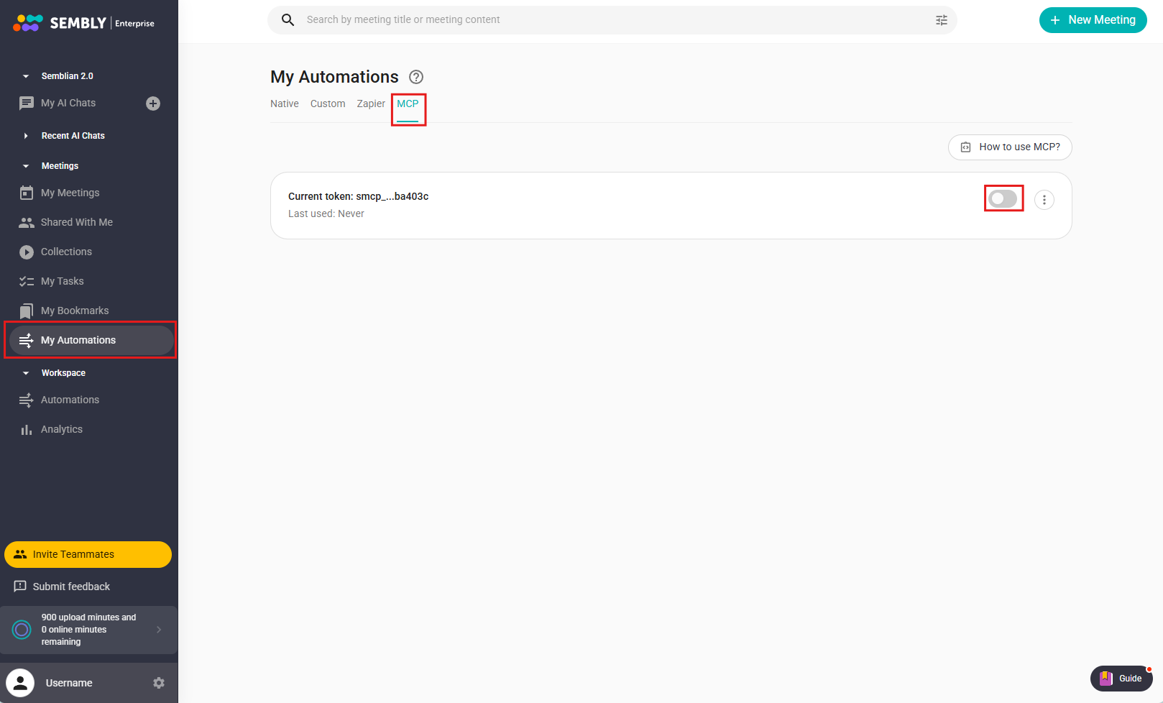Screen dimensions: 1163x703
Task: Open settings gear next to Username
Action: 159,683
